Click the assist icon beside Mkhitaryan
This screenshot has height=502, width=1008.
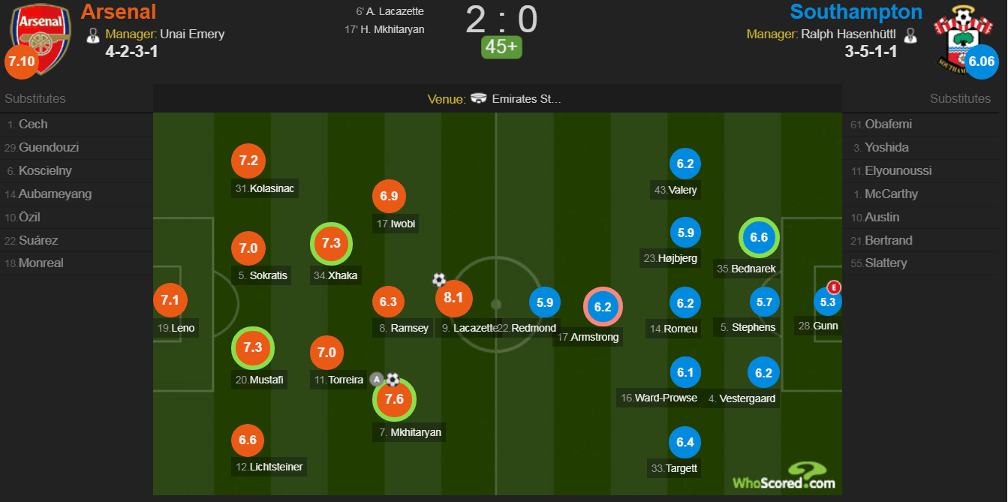coord(376,380)
